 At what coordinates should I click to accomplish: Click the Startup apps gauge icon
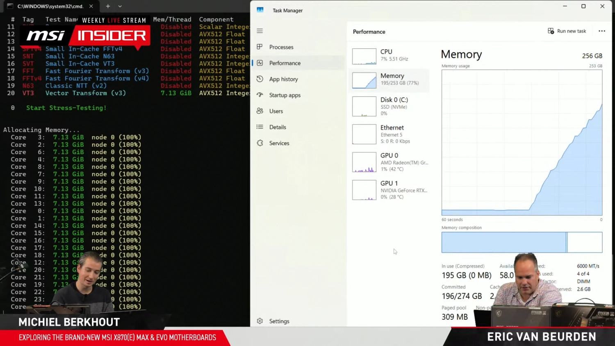260,95
